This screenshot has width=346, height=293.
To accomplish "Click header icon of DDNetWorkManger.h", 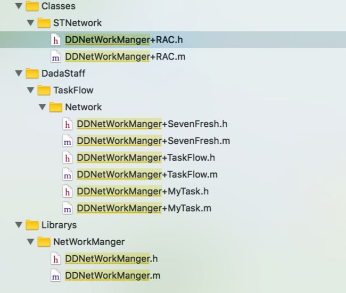I will pos(55,258).
